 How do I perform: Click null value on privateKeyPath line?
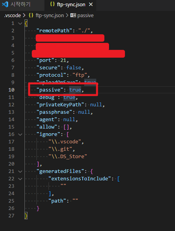click(x=96, y=105)
